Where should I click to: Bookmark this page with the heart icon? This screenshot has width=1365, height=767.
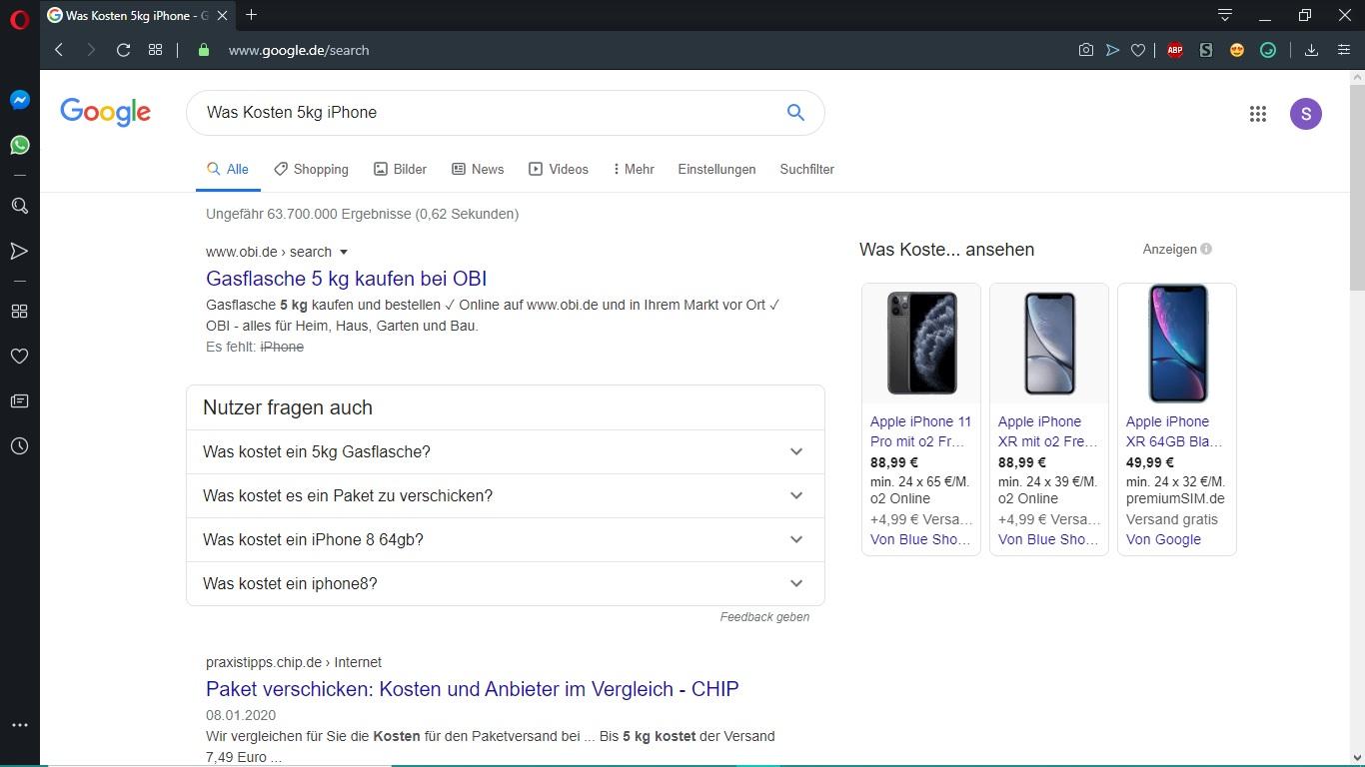tap(1138, 50)
